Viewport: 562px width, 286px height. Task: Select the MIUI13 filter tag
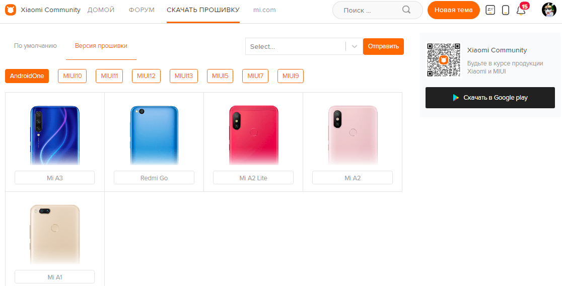point(183,76)
